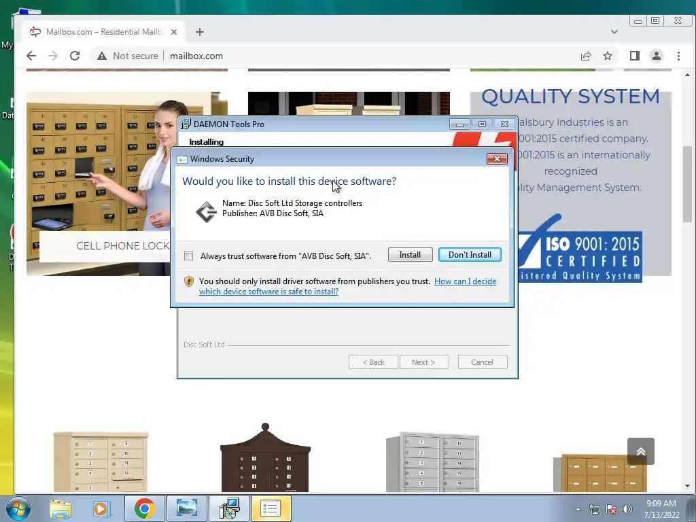The width and height of the screenshot is (696, 522).
Task: Open the Chrome three-dot menu
Action: point(679,56)
